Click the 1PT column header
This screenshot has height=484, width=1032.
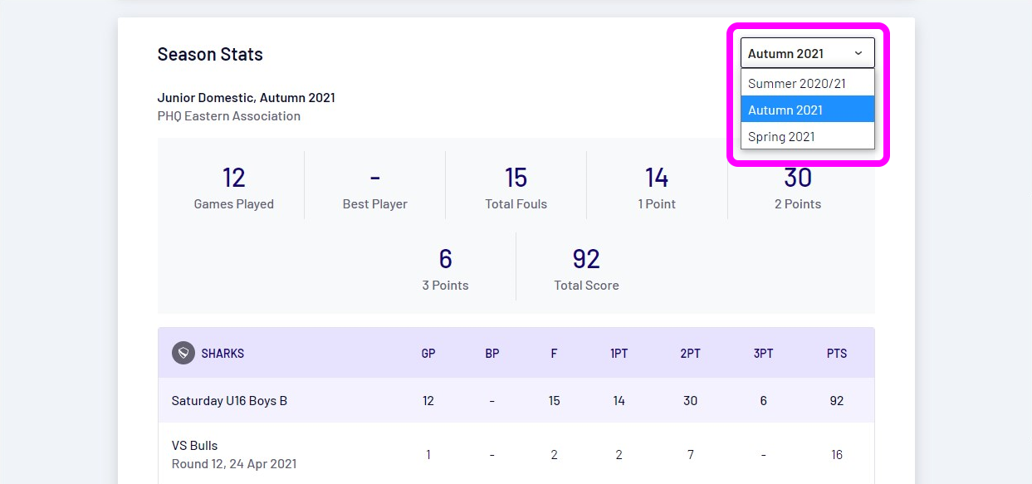tap(619, 354)
